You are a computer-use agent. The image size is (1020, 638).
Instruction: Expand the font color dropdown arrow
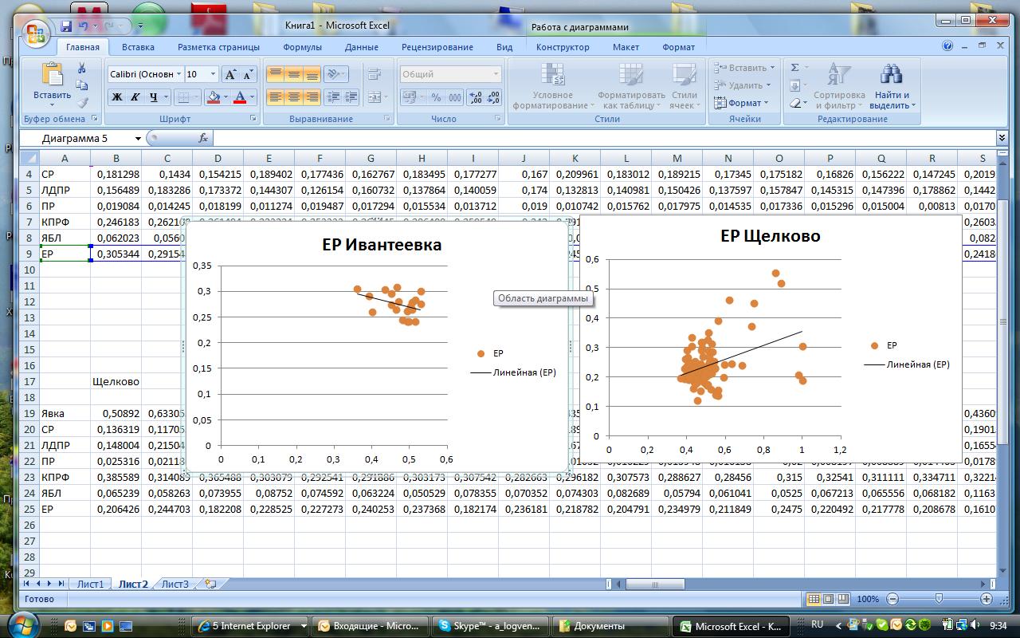click(x=253, y=97)
